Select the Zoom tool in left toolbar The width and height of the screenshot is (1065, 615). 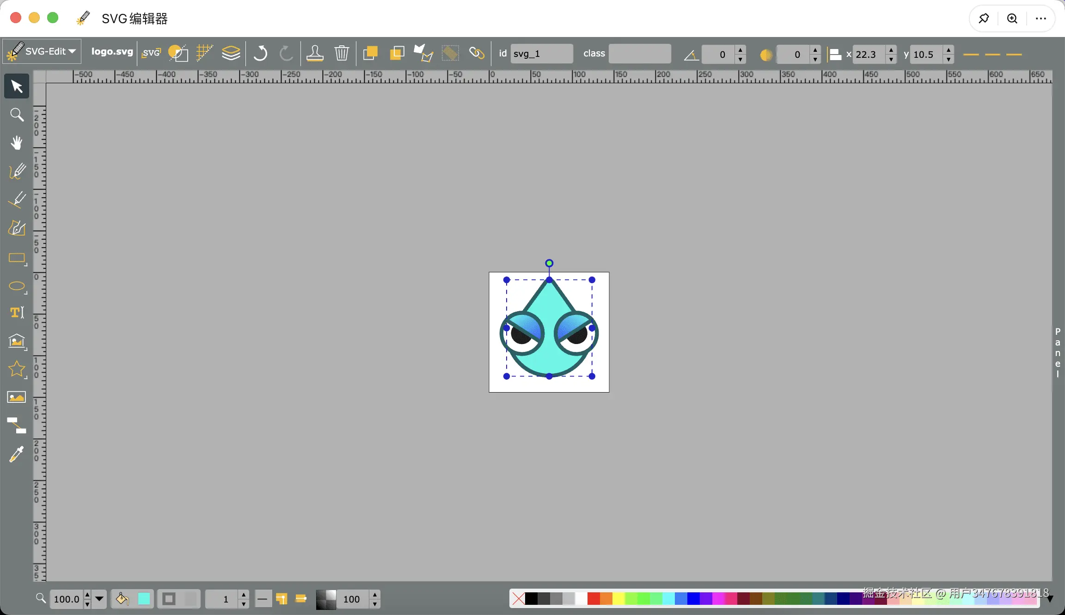(17, 115)
